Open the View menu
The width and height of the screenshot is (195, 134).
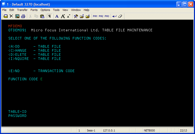point(65,10)
